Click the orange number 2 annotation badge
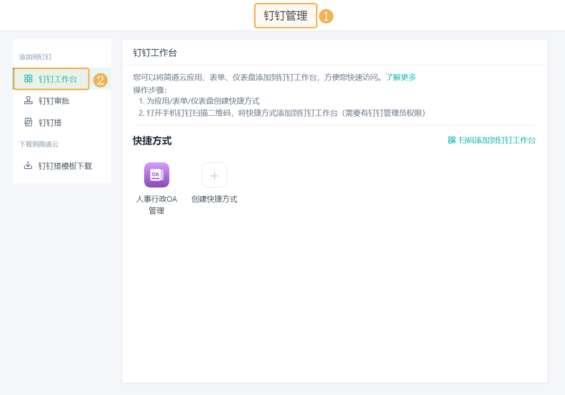 100,79
